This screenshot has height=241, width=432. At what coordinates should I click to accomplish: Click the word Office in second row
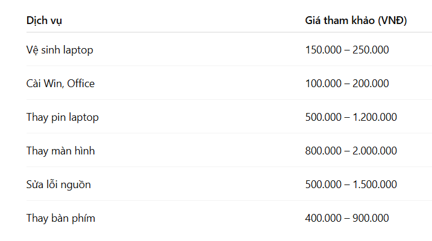coord(81,84)
